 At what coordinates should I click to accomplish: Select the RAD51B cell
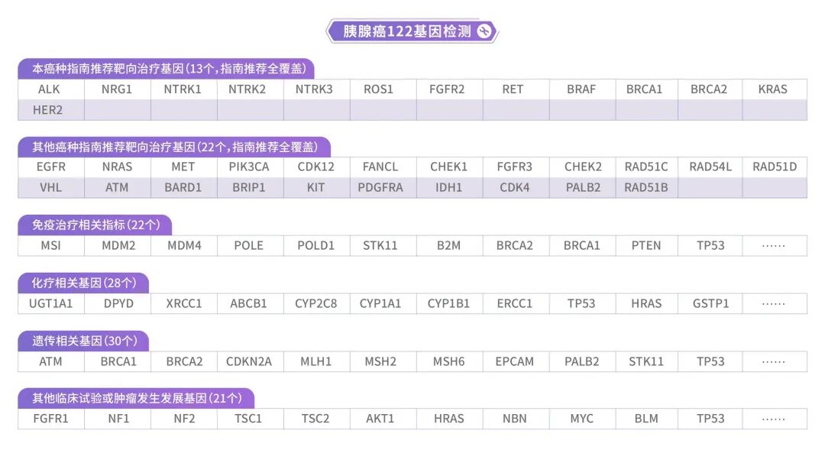[647, 187]
